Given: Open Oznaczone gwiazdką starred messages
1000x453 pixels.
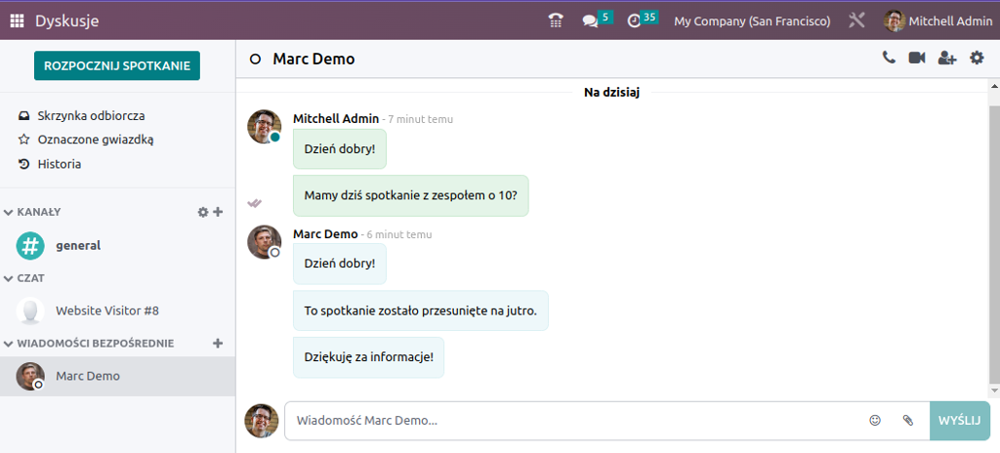Looking at the screenshot, I should pyautogui.click(x=95, y=140).
